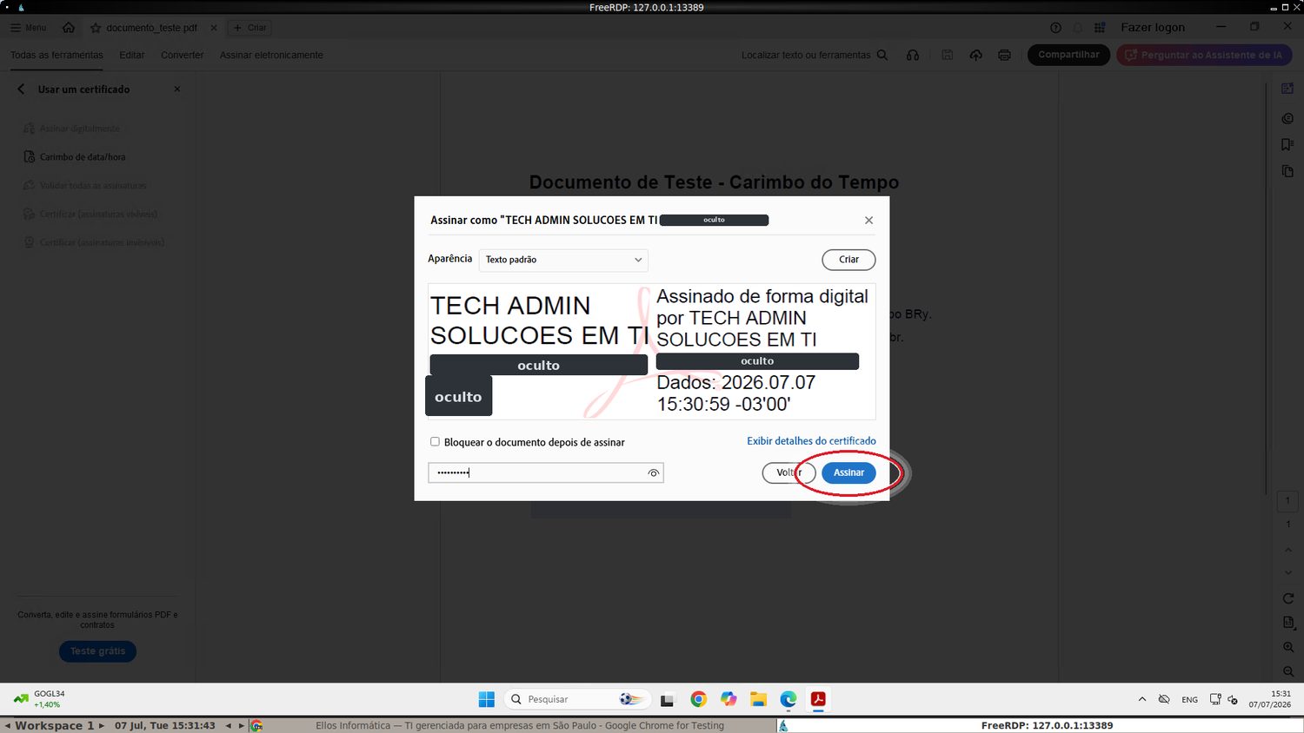This screenshot has width=1304, height=733.
Task: Click the page number 1 box
Action: [x=1287, y=501]
